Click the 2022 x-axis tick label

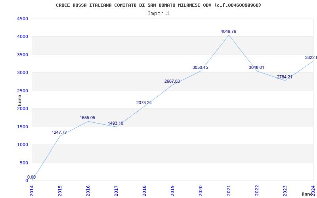(257, 190)
